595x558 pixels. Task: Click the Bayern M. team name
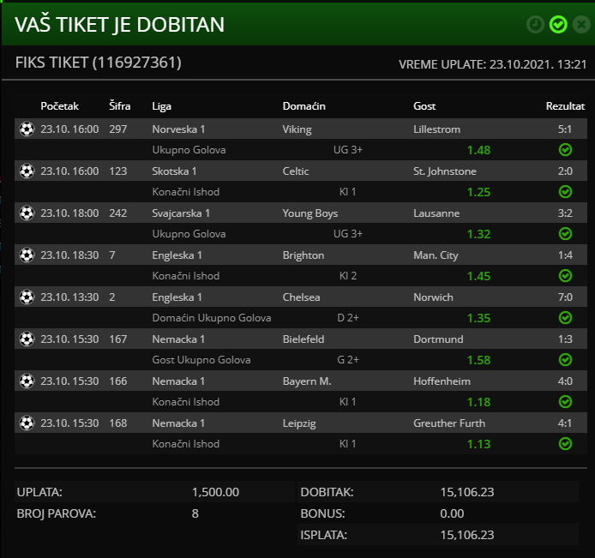pos(307,381)
